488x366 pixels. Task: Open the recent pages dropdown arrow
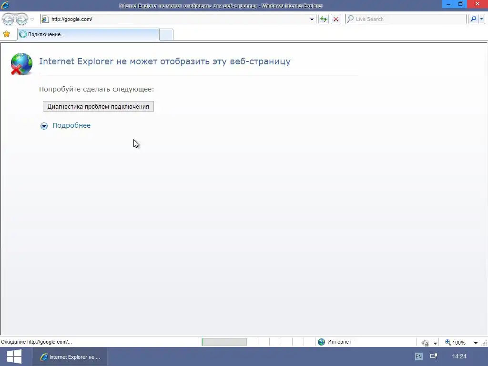(32, 19)
